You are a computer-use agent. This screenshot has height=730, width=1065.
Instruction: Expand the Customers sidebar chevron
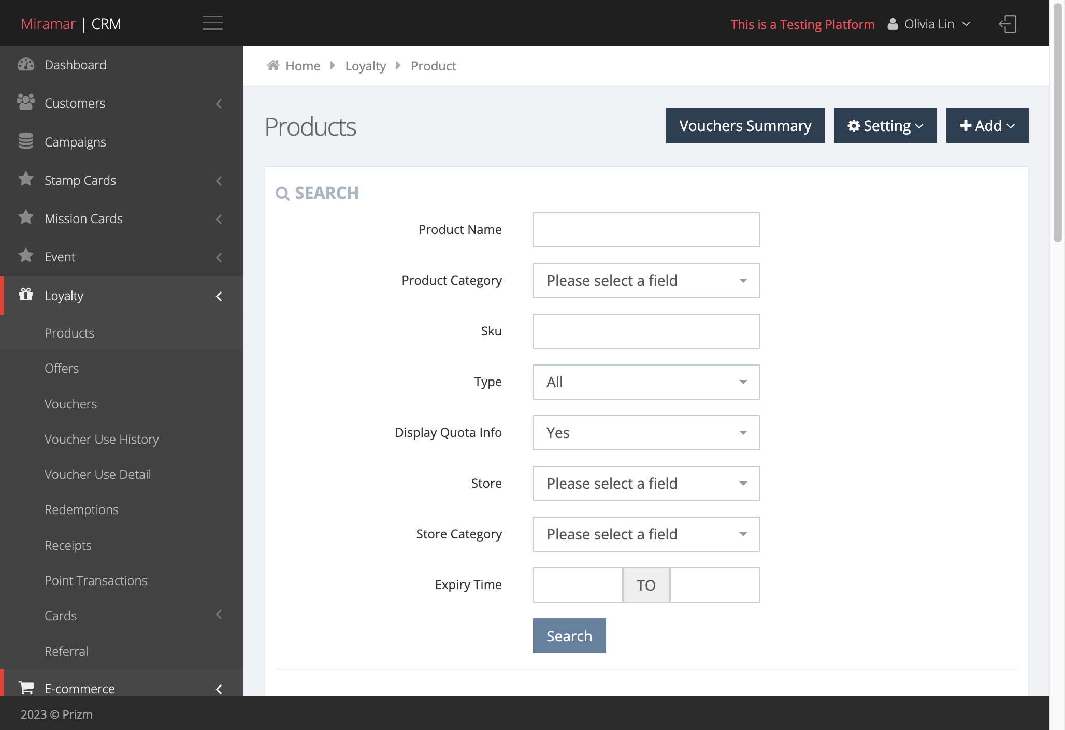(219, 104)
